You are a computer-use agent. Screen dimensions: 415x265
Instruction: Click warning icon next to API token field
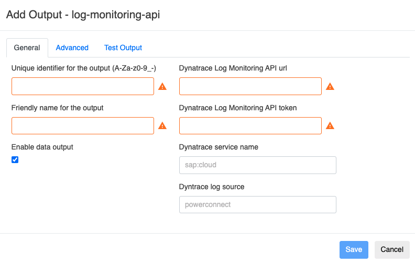(330, 125)
